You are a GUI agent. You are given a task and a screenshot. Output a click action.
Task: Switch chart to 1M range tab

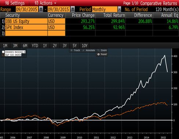coord(5,46)
